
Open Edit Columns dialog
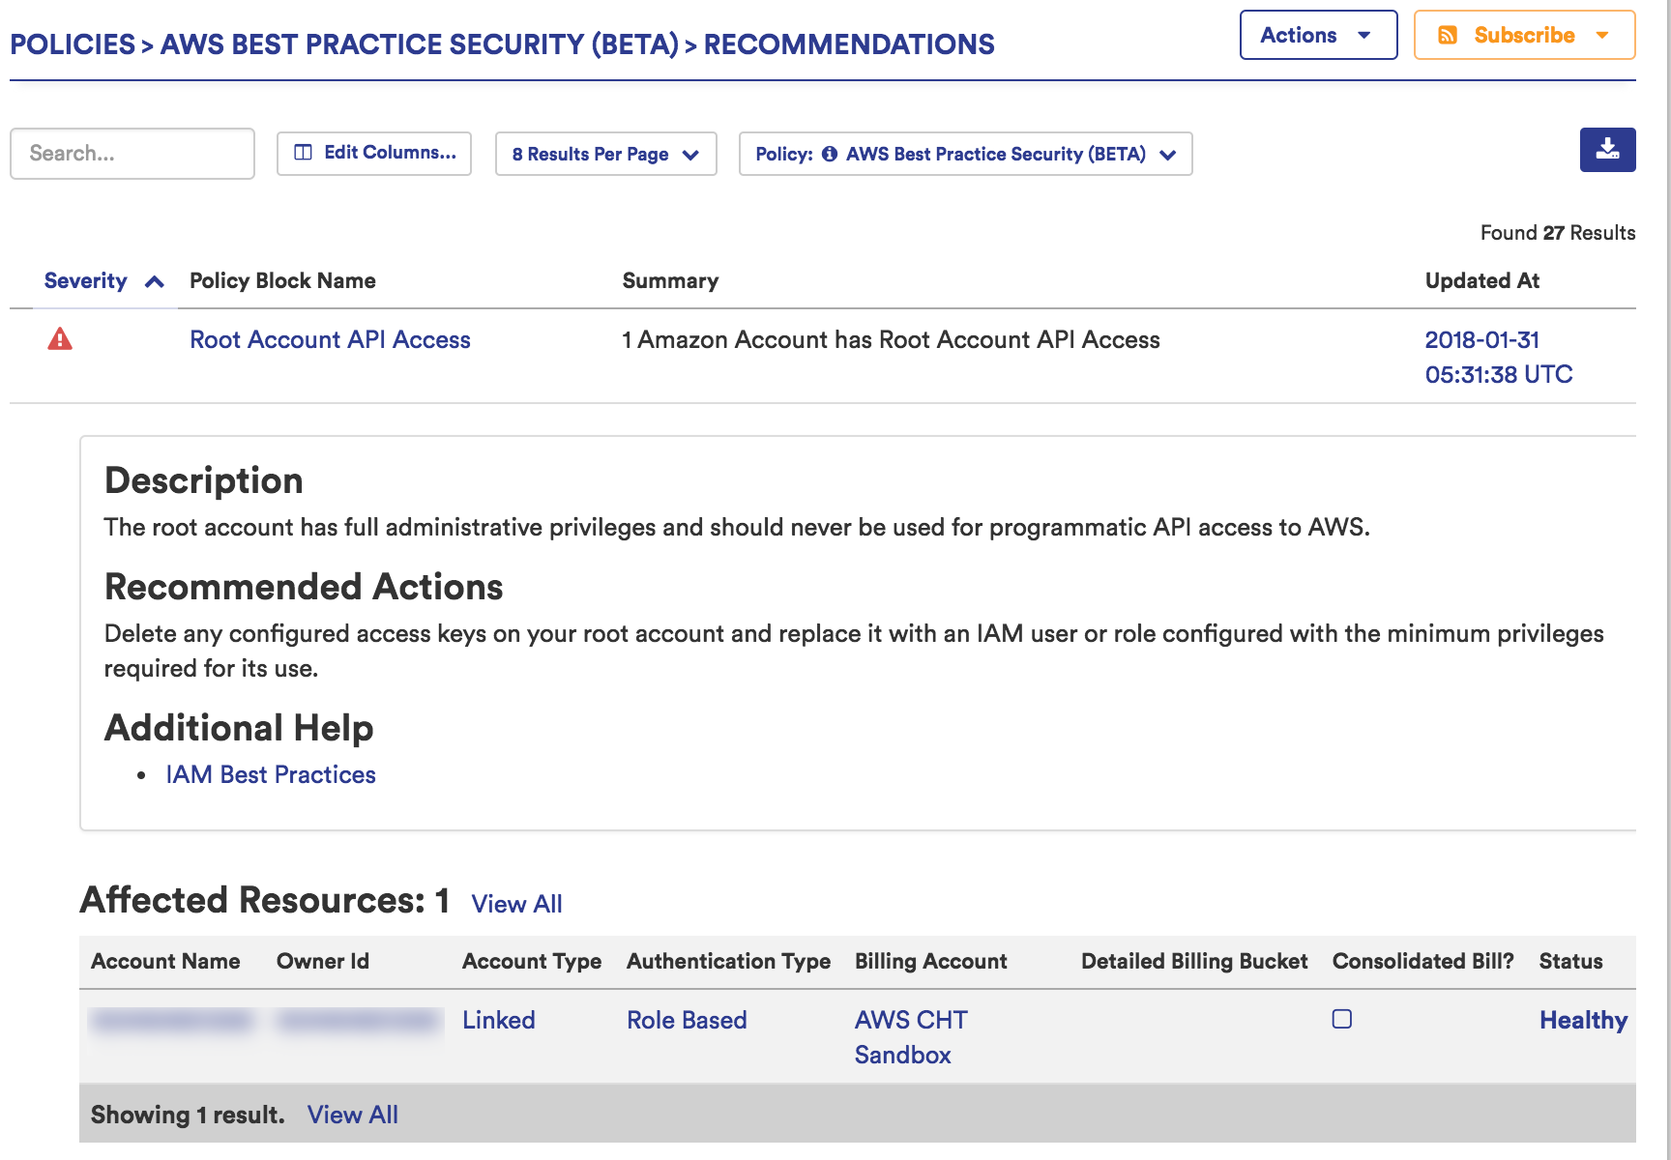(374, 153)
